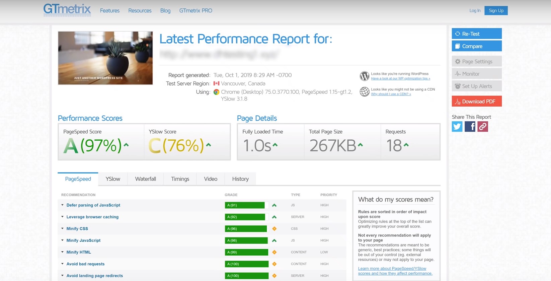The image size is (551, 281).
Task: Open the History tab
Action: [240, 179]
